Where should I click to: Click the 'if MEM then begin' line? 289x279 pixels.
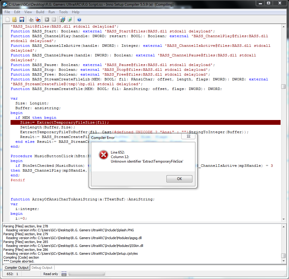(x=36, y=118)
